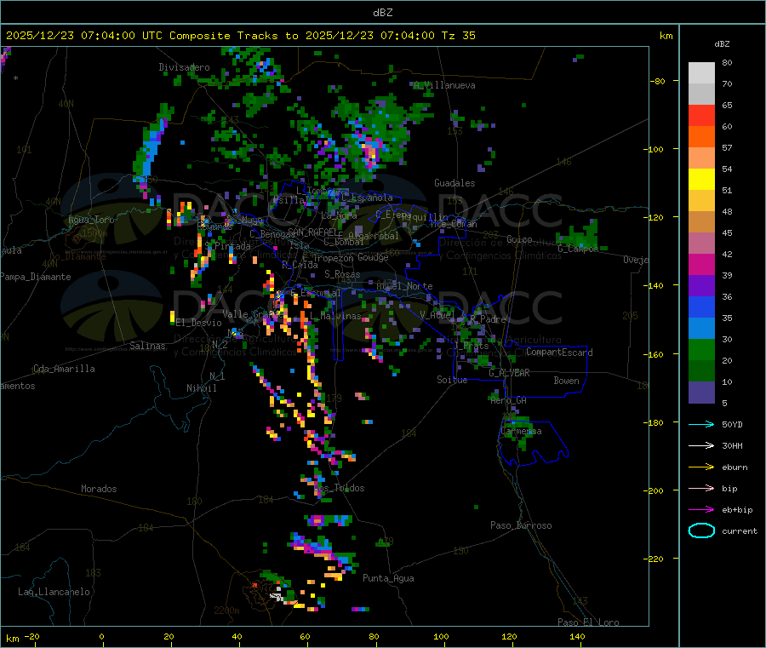Click the CompantEscard map label
Viewport: 766px width, 648px height.
(x=559, y=353)
